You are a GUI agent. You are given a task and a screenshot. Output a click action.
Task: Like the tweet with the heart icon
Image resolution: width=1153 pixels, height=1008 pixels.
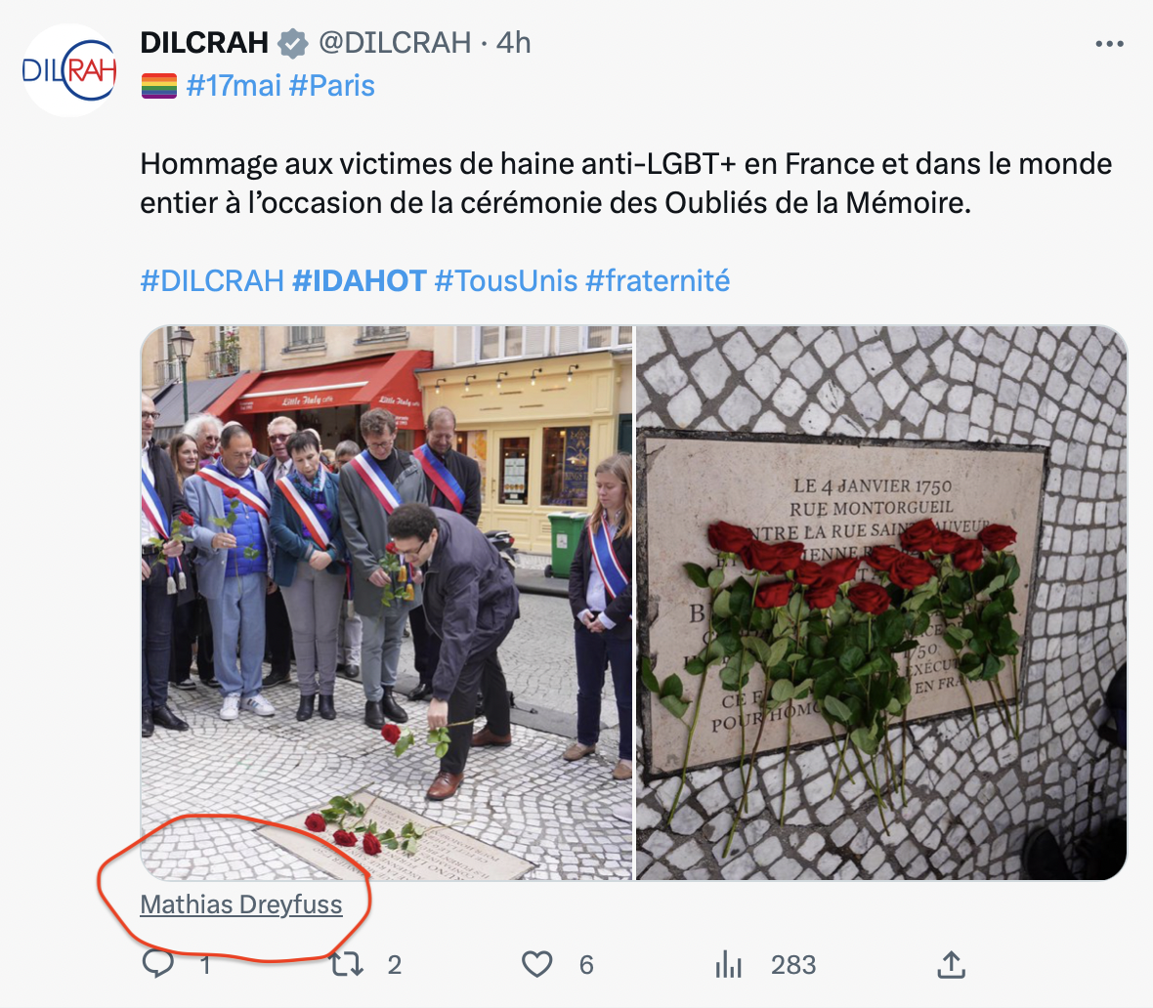[x=536, y=964]
